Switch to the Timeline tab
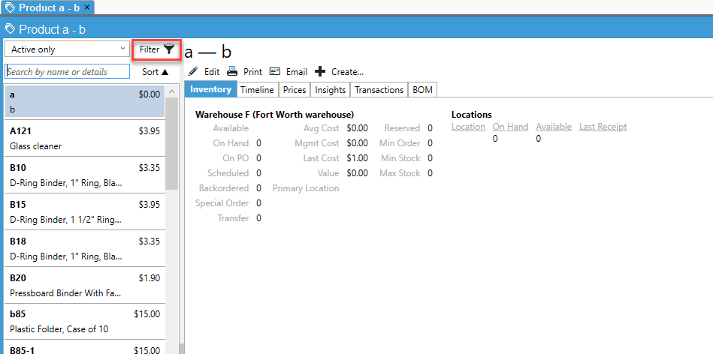The image size is (713, 354). coord(258,90)
